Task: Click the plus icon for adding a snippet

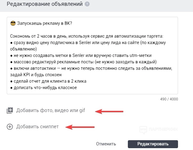Action: pos(10,127)
